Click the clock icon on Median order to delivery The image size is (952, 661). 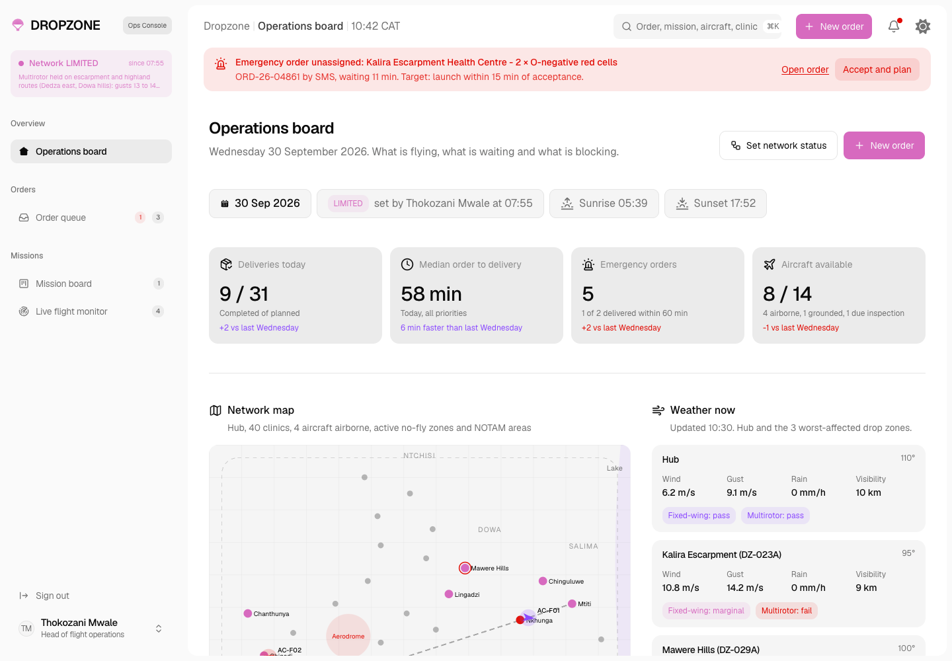click(407, 264)
